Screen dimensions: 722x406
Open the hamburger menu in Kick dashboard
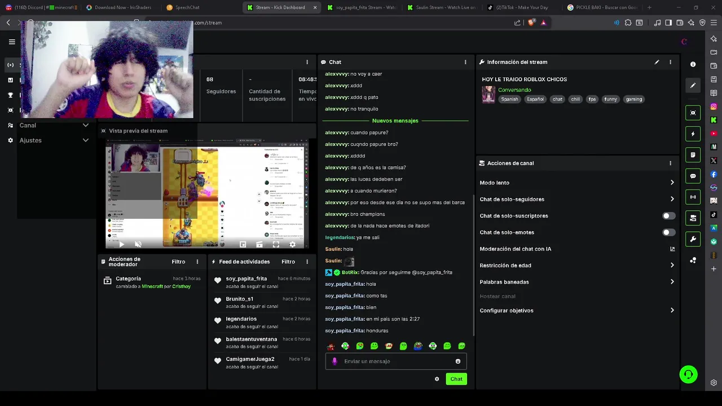pyautogui.click(x=12, y=42)
